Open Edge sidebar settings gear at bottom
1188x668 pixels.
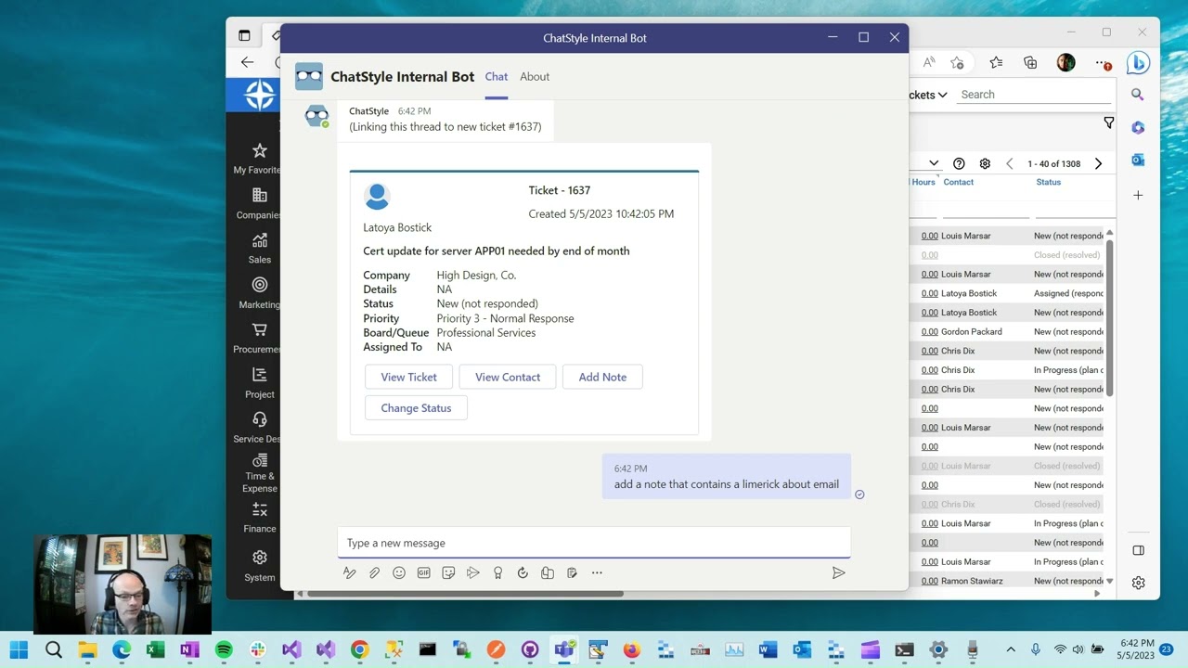1138,583
